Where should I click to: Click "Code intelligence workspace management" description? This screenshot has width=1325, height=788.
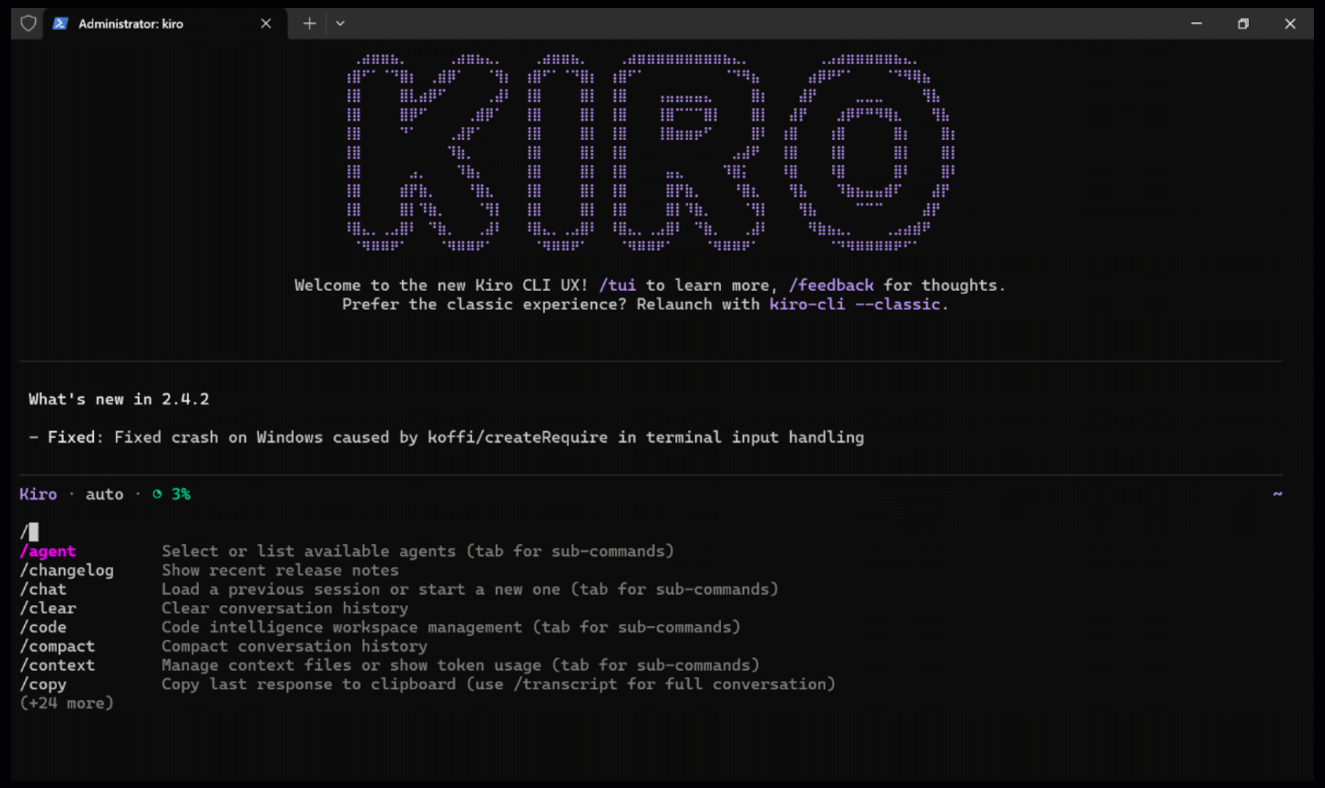point(452,627)
